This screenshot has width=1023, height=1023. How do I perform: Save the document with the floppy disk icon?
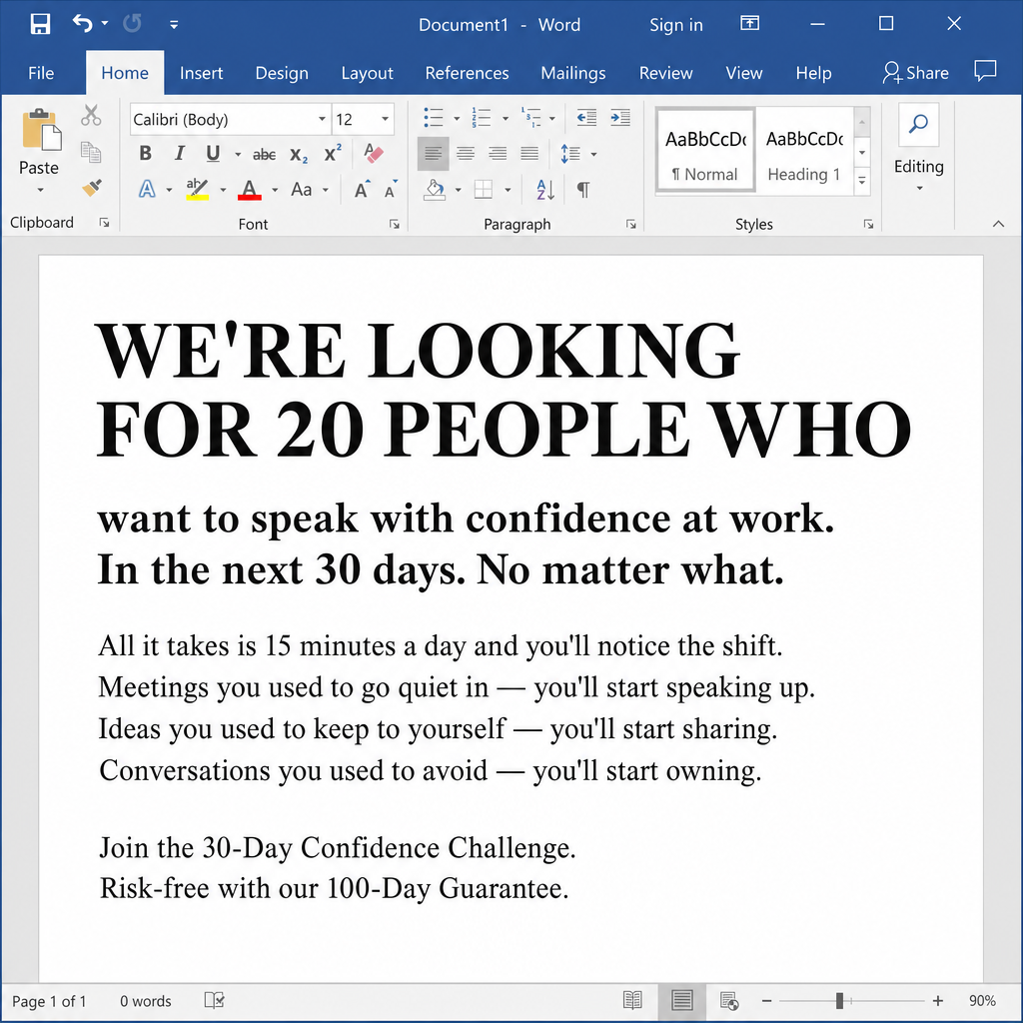tap(40, 24)
